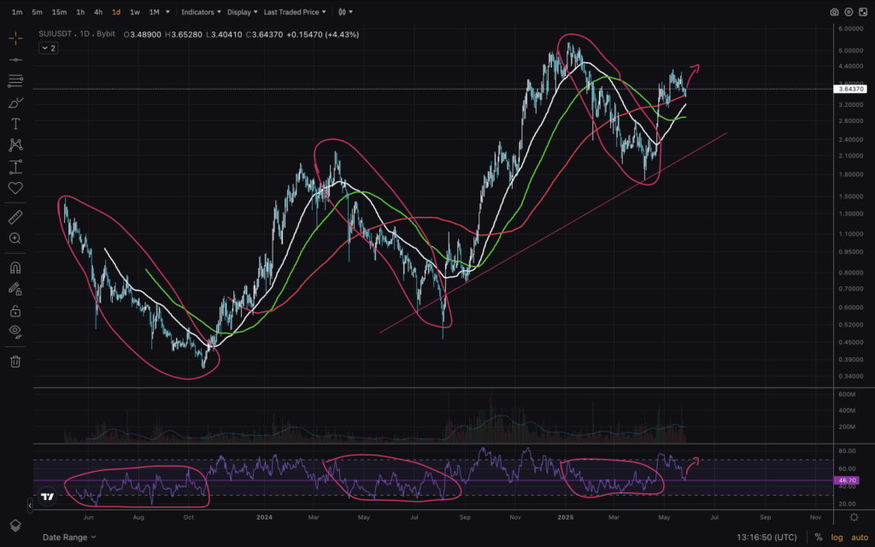Toggle log scale on price axis
Screen dimensions: 875x547
tap(837, 537)
